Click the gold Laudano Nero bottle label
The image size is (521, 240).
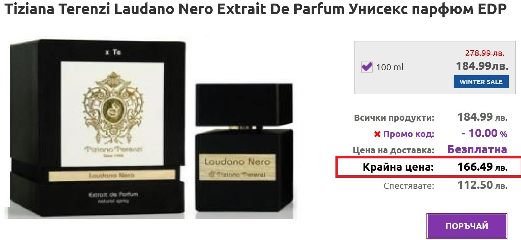237,167
